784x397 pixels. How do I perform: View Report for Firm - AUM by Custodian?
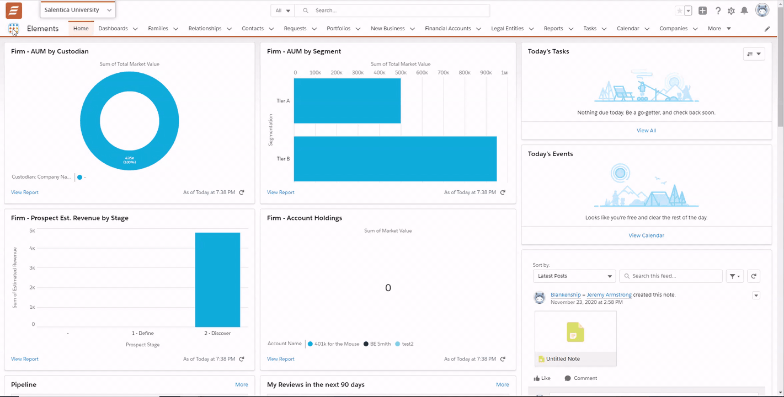(x=25, y=192)
